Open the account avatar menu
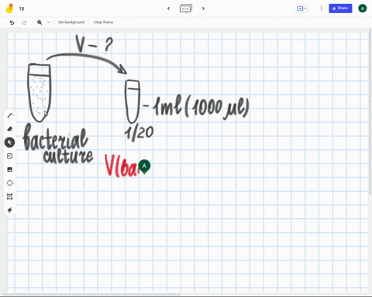 pyautogui.click(x=363, y=9)
